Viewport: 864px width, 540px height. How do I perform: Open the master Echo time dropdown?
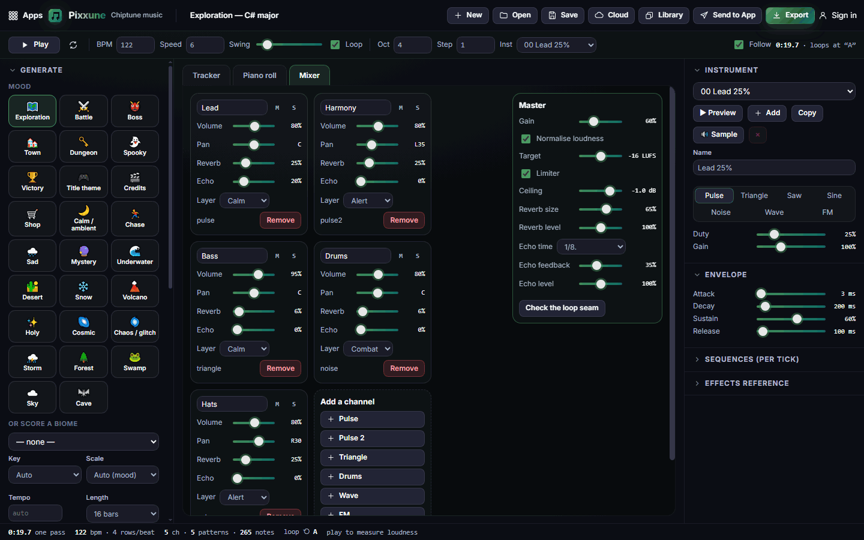591,247
